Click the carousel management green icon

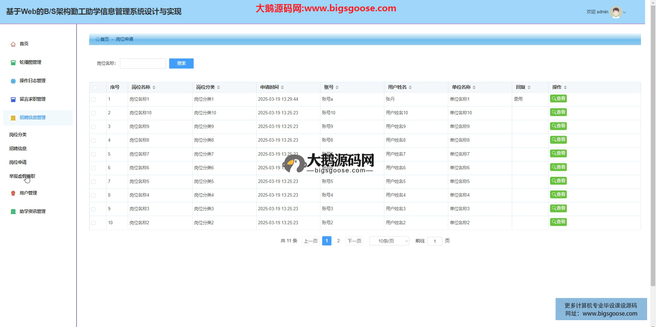click(x=13, y=62)
